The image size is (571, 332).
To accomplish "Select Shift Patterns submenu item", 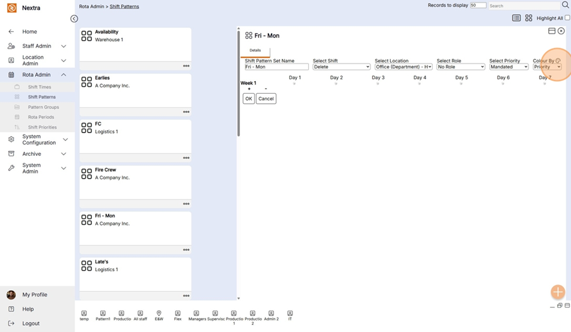I will [x=42, y=97].
